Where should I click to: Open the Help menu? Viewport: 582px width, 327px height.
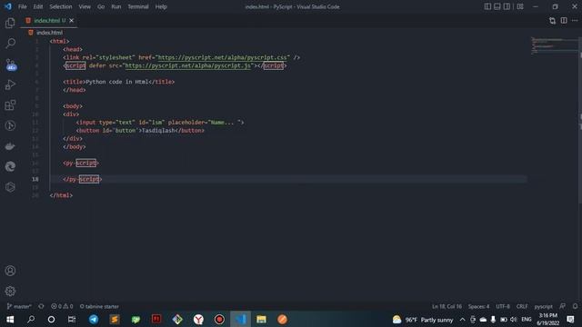pos(161,6)
